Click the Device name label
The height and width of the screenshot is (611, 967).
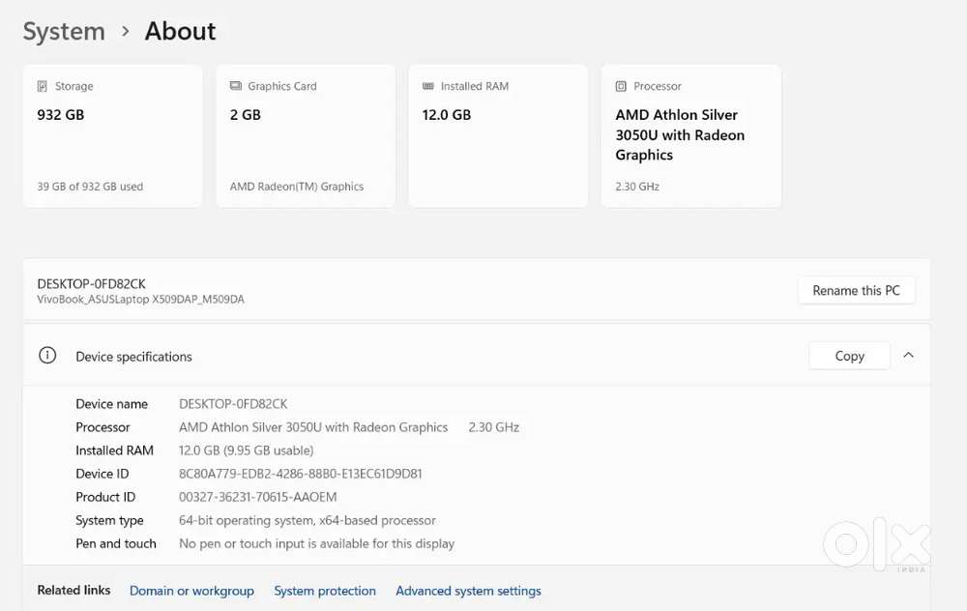111,404
